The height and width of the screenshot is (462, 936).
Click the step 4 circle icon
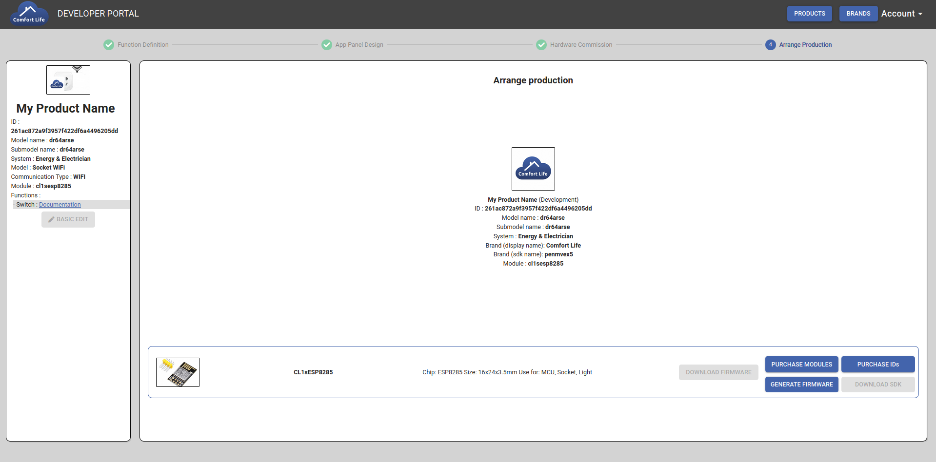click(x=770, y=45)
